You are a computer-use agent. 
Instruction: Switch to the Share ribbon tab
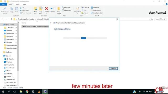pyautogui.click(x=18, y=4)
